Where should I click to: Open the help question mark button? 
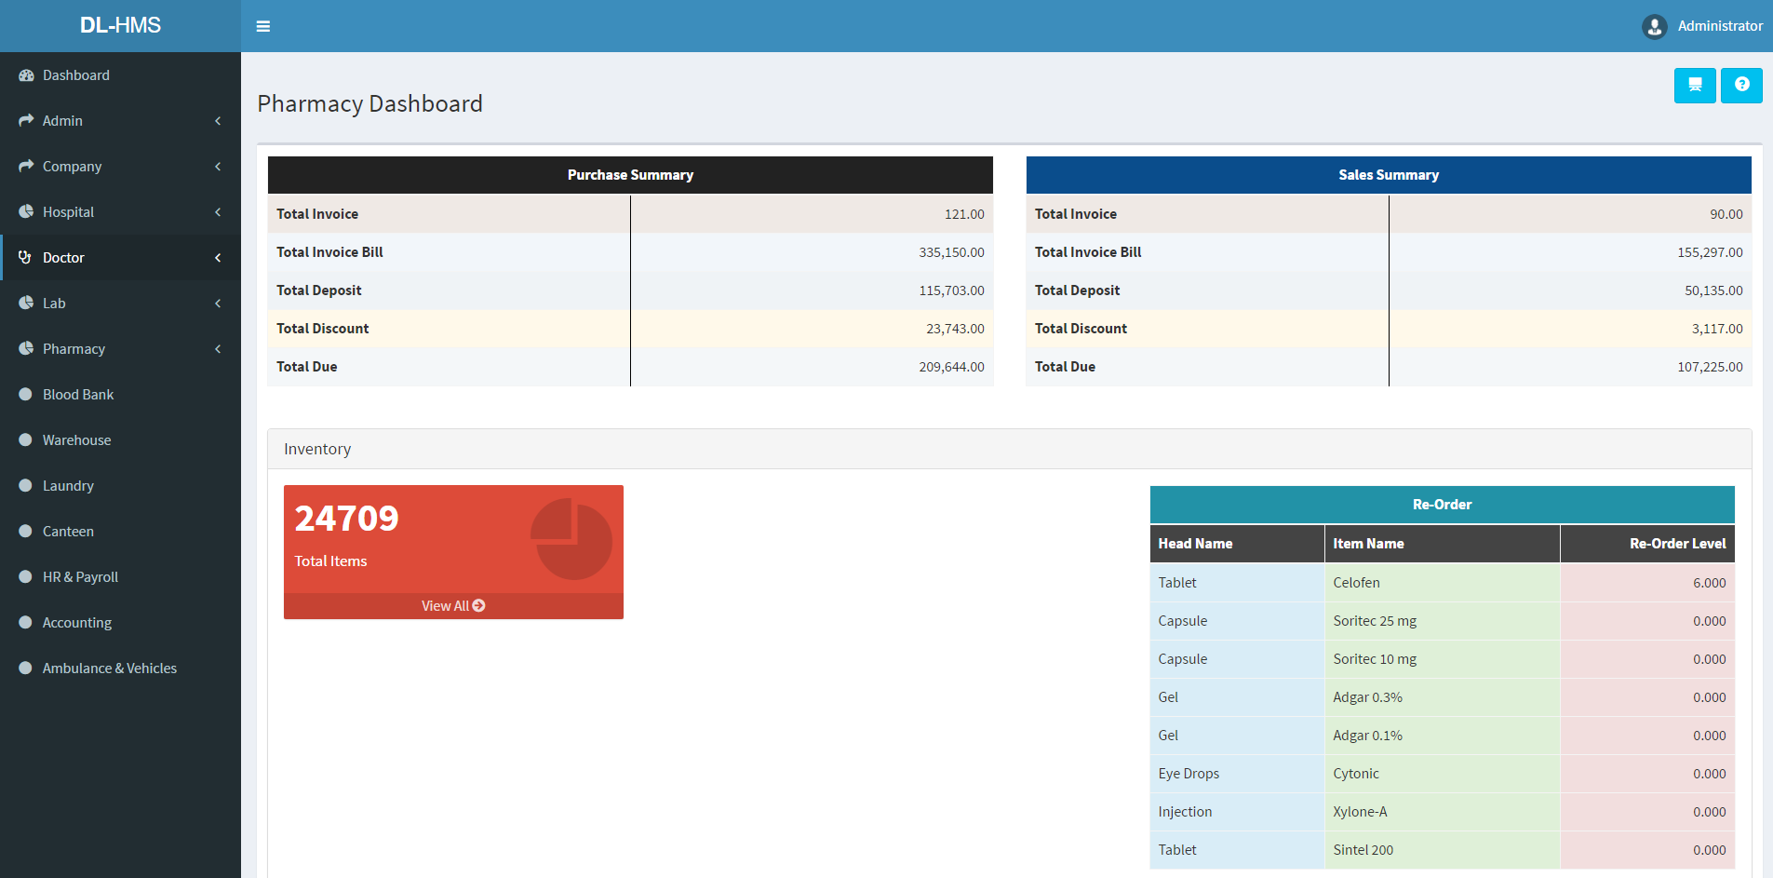(1740, 86)
